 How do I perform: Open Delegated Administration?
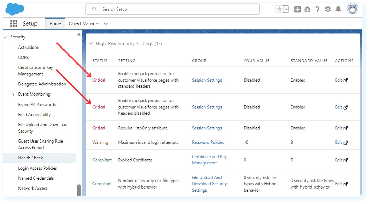42,84
